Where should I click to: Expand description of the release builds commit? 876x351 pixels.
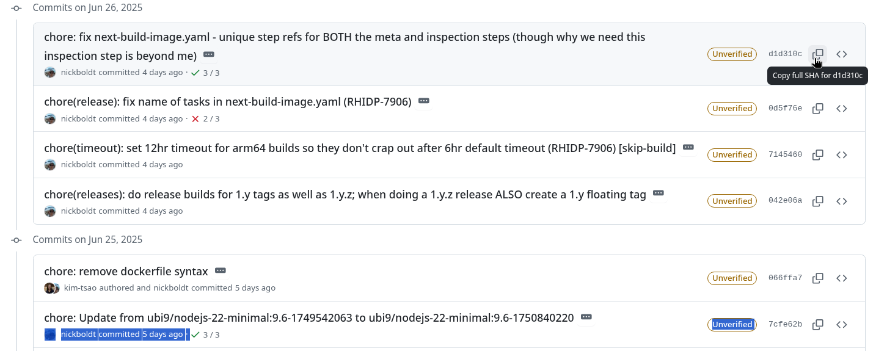tap(659, 194)
